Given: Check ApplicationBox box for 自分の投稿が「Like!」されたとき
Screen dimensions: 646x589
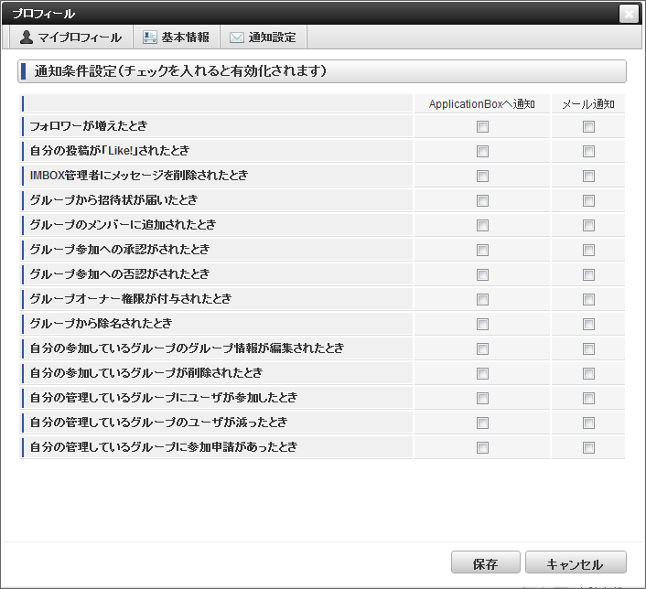Looking at the screenshot, I should [x=482, y=151].
